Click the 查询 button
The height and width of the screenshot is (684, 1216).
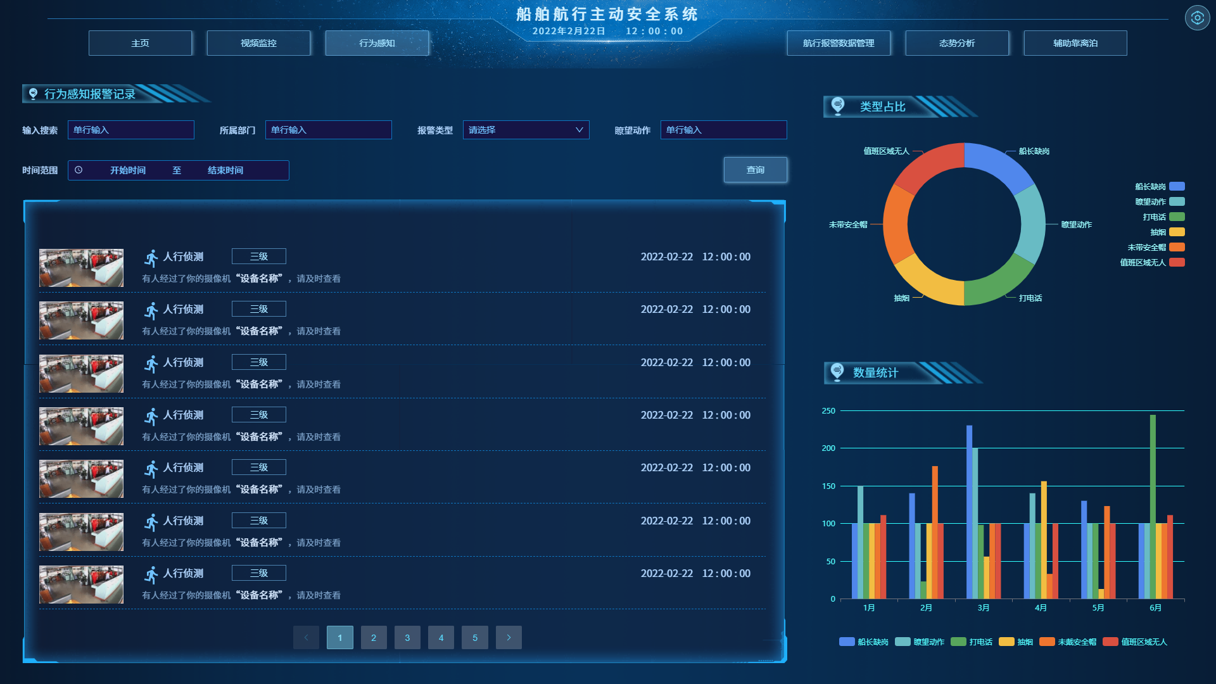(x=755, y=170)
